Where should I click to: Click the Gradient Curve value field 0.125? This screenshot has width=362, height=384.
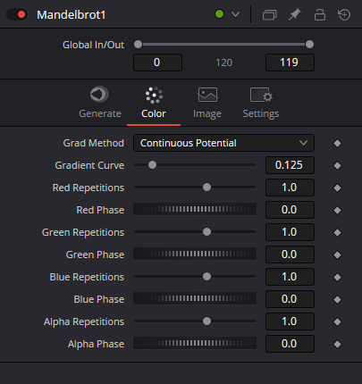coord(290,165)
